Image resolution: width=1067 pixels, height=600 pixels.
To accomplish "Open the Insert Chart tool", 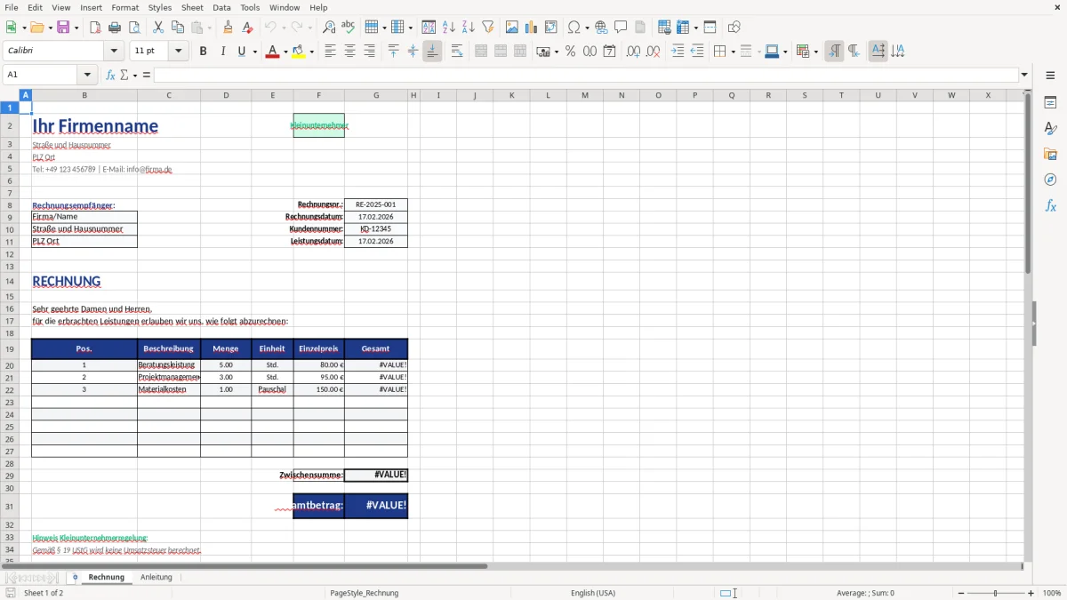I will click(x=531, y=27).
